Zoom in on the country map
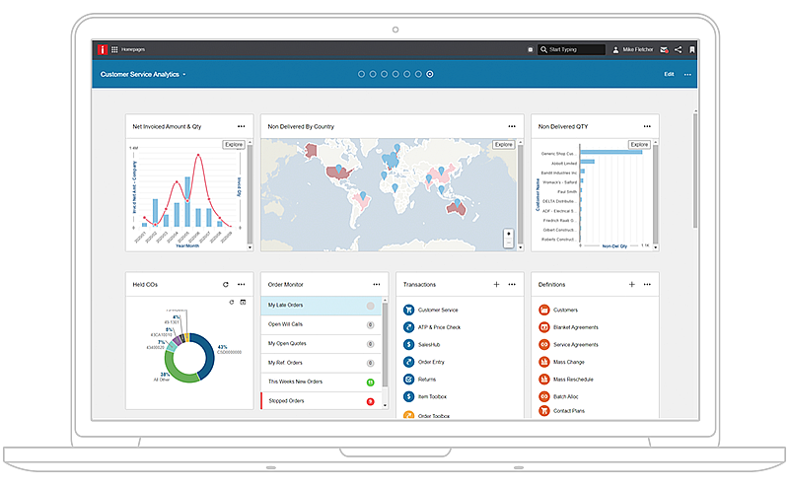Viewport: 789px width, 487px height. [508, 234]
